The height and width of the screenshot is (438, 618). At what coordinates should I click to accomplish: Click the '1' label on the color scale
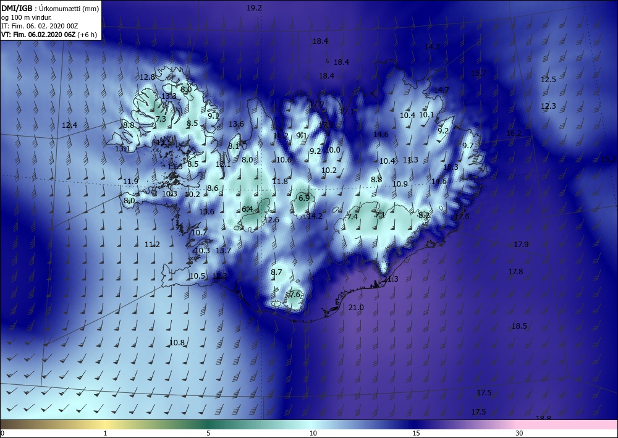click(x=105, y=434)
